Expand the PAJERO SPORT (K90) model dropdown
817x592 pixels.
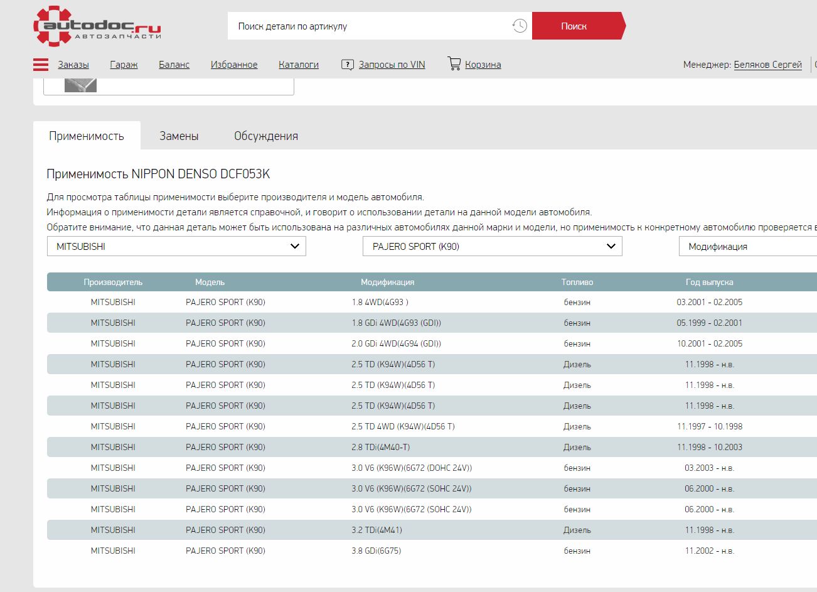point(492,247)
